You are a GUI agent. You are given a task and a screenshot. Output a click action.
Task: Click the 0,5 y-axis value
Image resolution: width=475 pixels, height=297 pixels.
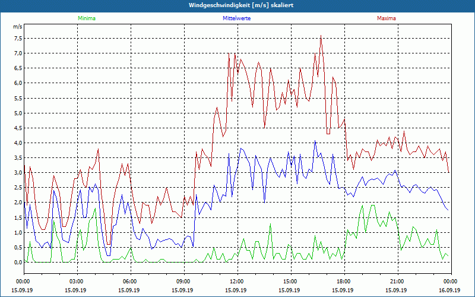(18, 247)
